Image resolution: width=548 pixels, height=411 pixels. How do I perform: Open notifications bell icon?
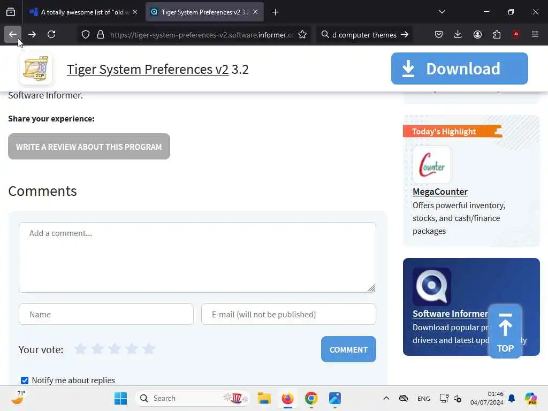coord(512,398)
